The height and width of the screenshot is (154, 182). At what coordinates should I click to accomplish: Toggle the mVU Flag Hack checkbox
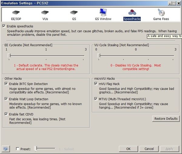[x=96, y=84]
